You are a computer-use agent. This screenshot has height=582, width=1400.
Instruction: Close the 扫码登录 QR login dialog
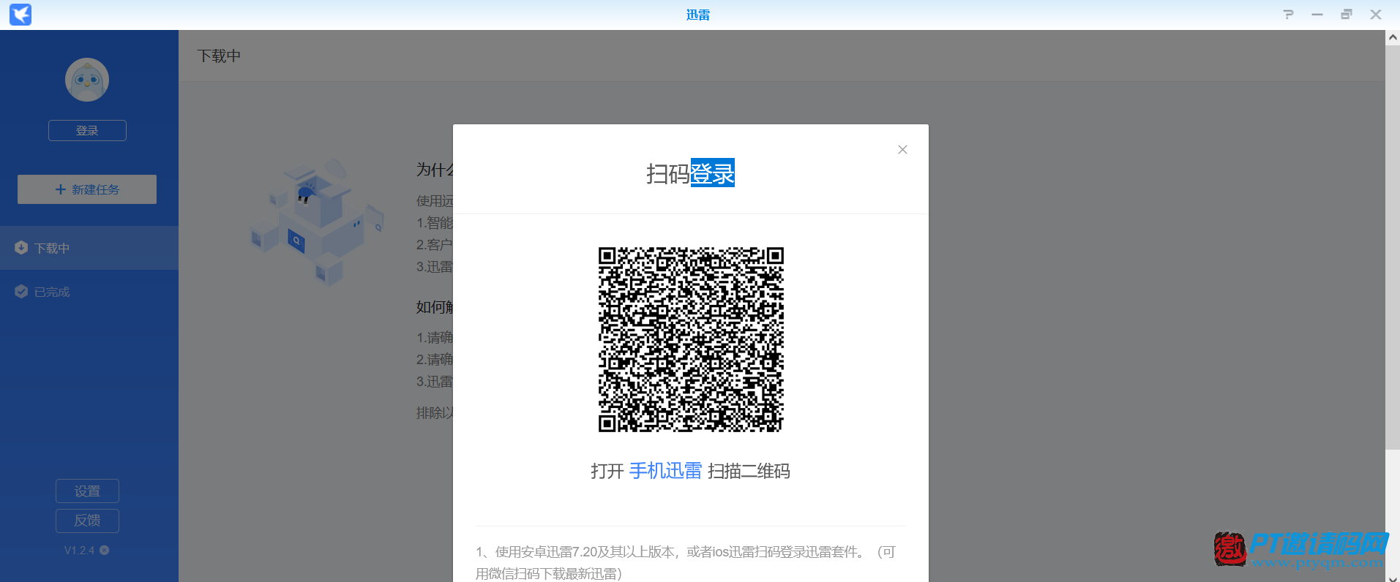tap(902, 149)
